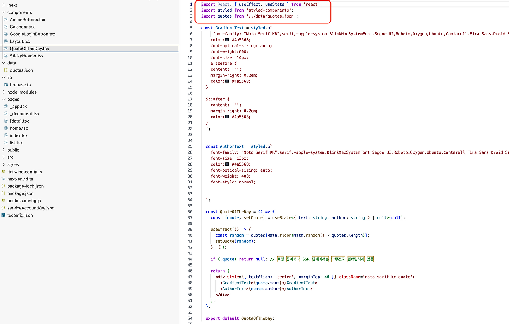
Task: Select package-lock.json in the explorer
Action: (25, 186)
